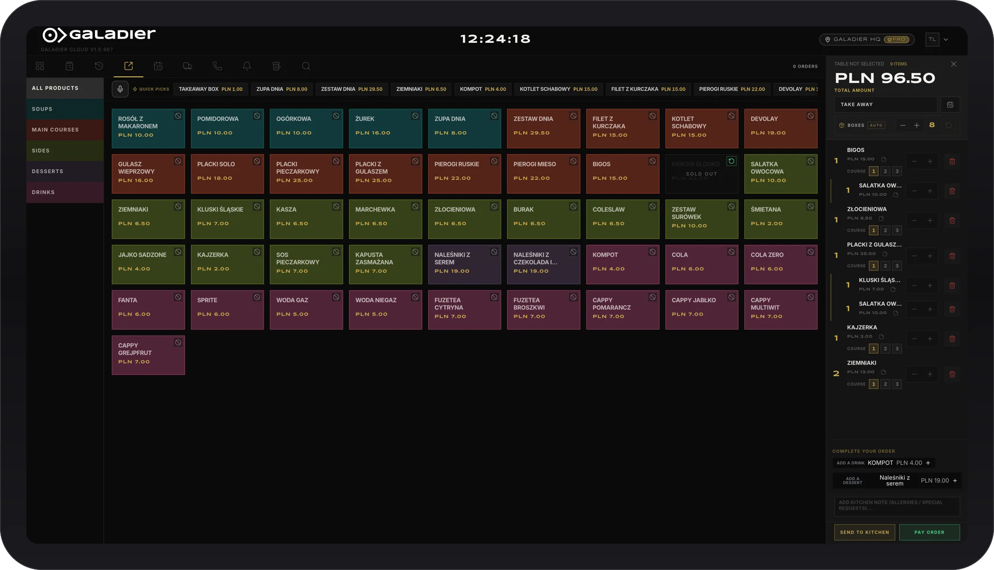Activate the microphone voice input button

120,89
